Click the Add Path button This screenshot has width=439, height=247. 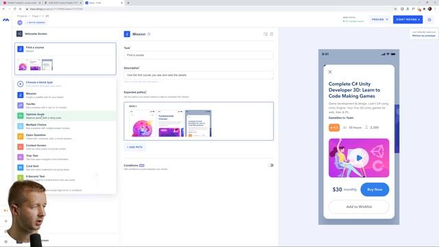click(134, 147)
